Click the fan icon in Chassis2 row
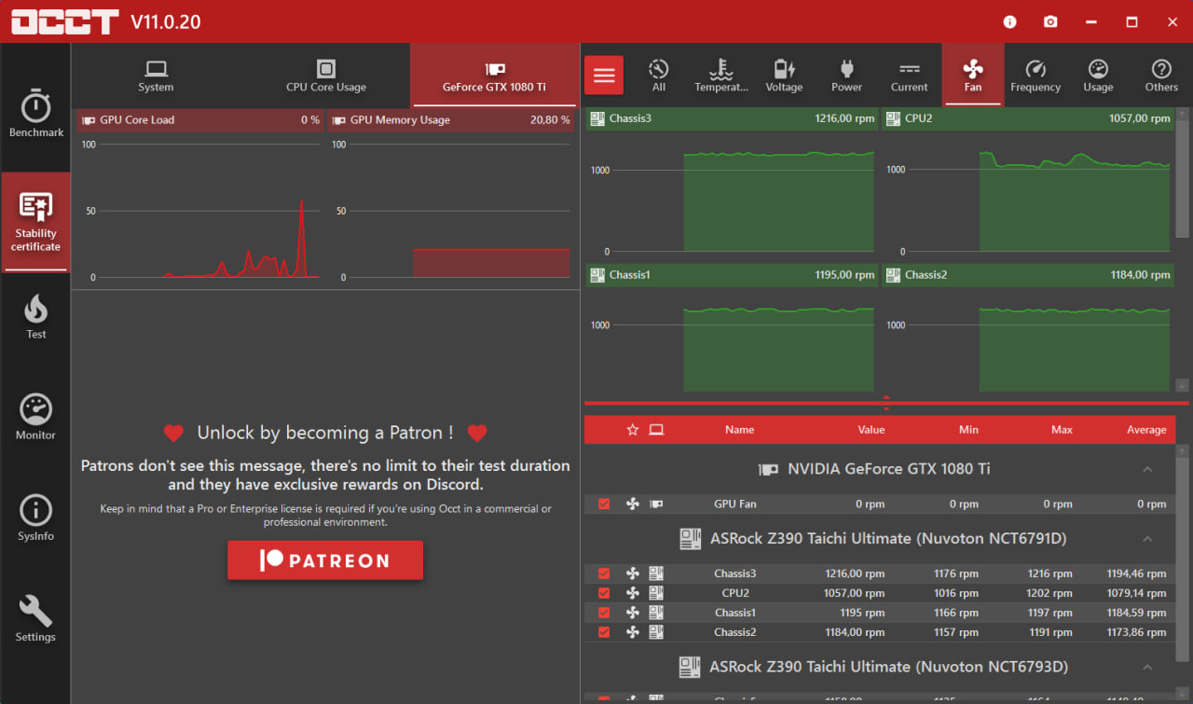Viewport: 1193px width, 704px height. [633, 632]
